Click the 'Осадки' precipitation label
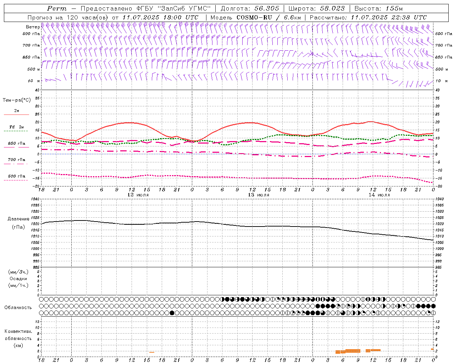 pyautogui.click(x=18, y=279)
